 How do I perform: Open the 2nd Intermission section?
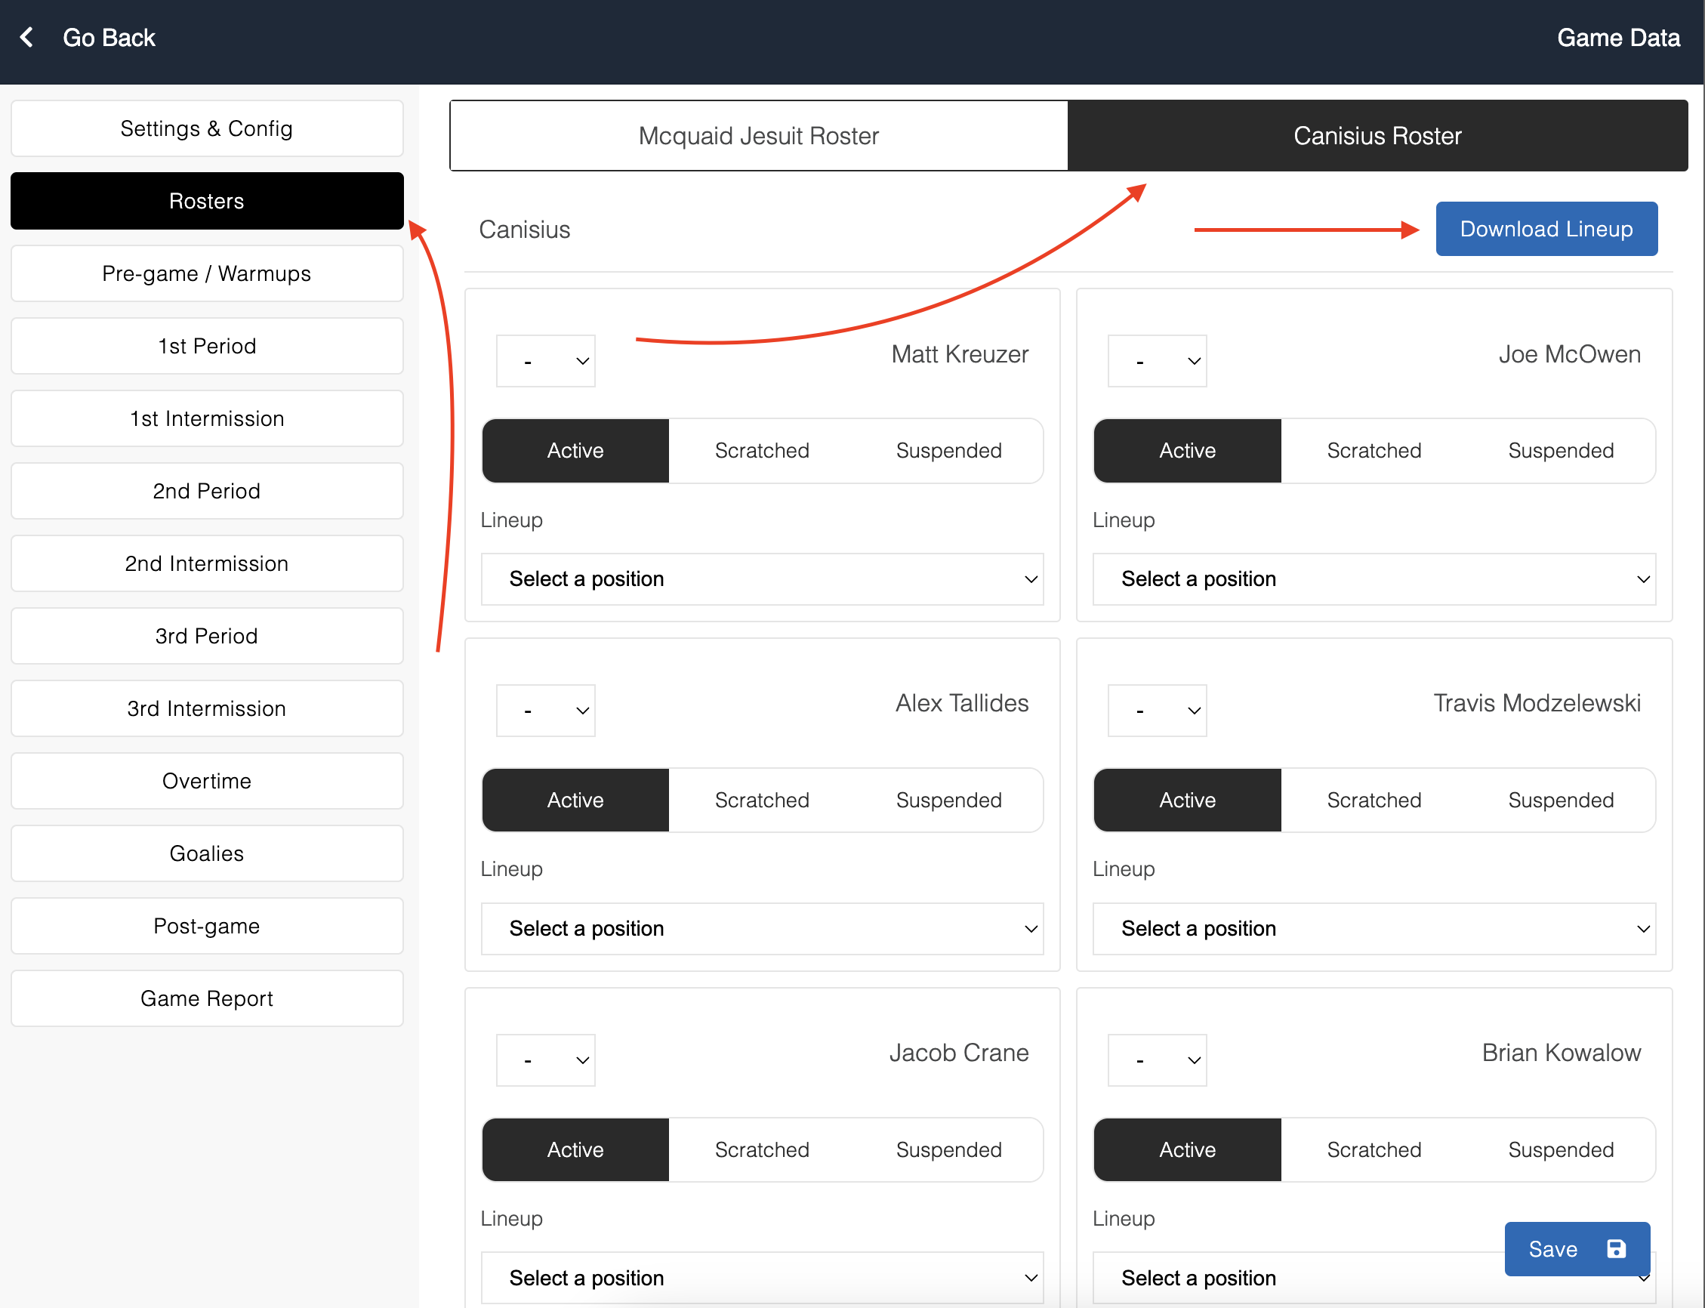(207, 563)
